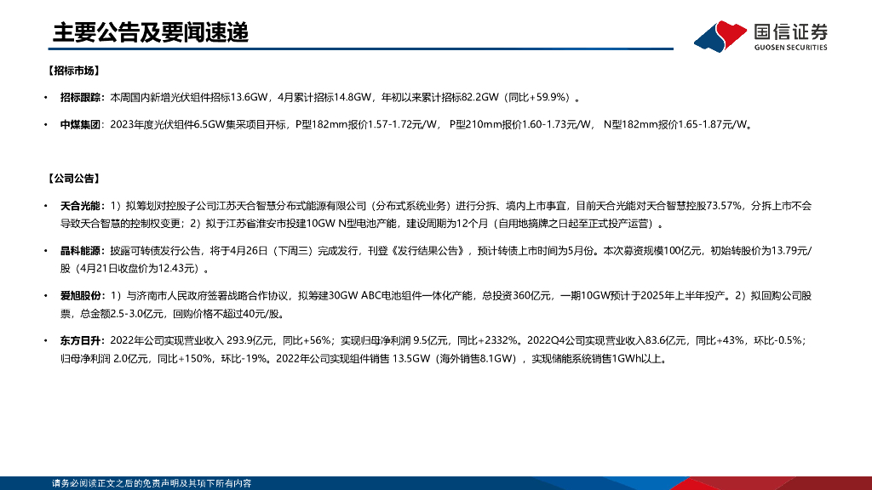Click the text P型182mm报价1.57-1.72元/W

click(x=366, y=124)
